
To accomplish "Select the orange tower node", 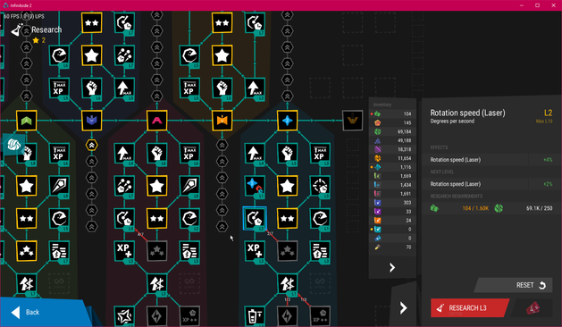I will coord(222,121).
